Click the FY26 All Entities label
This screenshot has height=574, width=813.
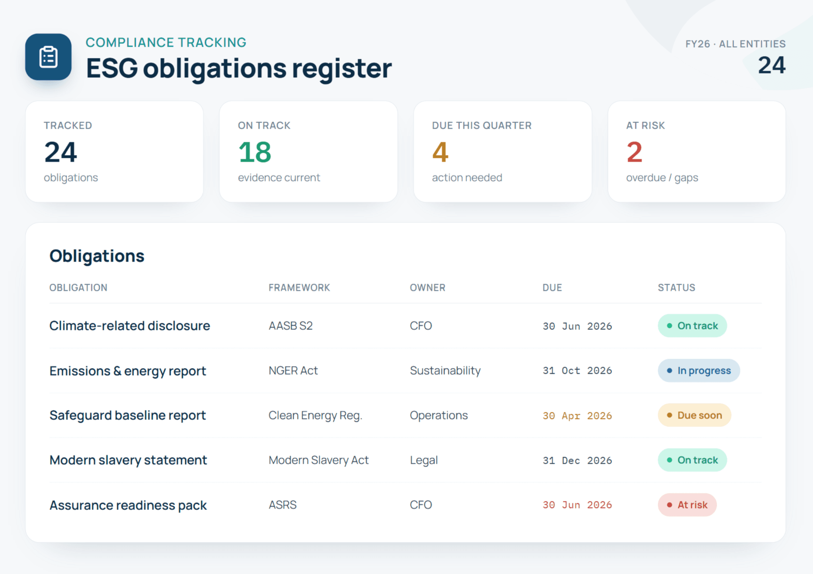pyautogui.click(x=735, y=44)
